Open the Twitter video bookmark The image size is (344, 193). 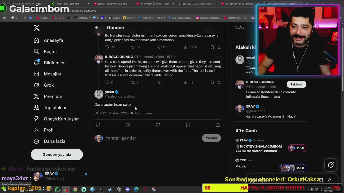click(145, 18)
